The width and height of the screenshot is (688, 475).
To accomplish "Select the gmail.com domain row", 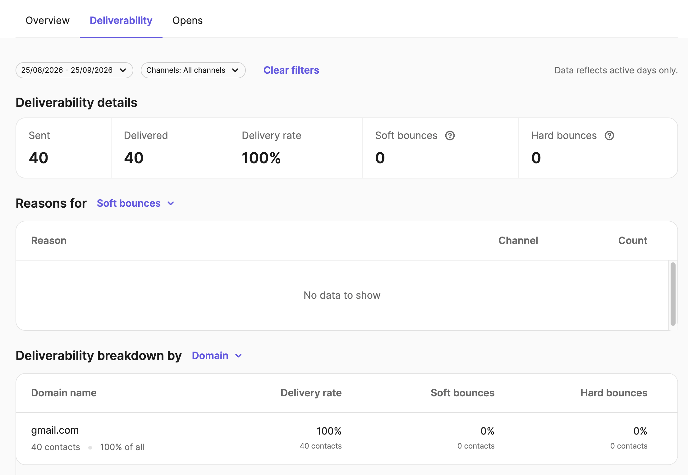I will coord(347,439).
